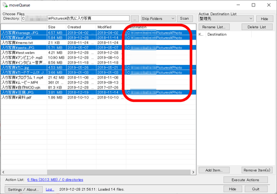Image resolution: width=277 pixels, height=194 pixels.
Task: Open Settings / About... button
Action: coord(23,190)
